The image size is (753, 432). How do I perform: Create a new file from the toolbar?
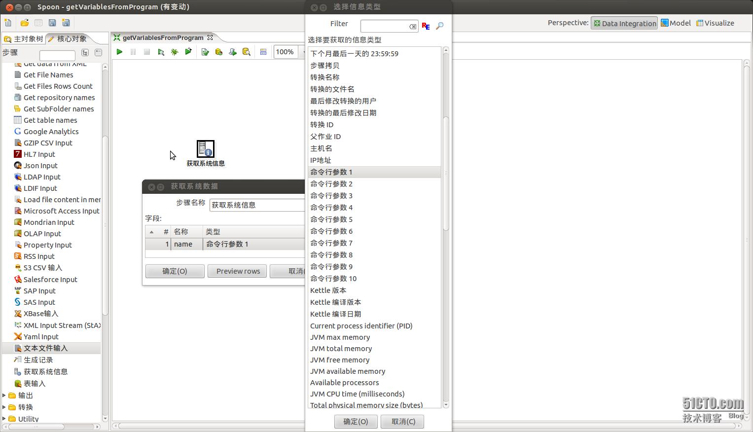(7, 23)
